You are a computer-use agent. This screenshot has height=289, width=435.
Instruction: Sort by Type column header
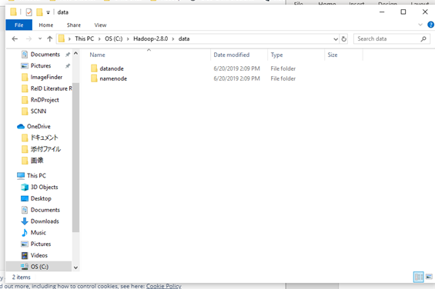tap(276, 55)
